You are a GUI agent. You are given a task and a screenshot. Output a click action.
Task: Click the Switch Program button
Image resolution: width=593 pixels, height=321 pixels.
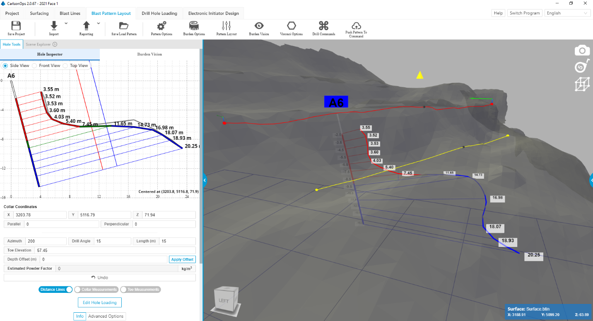click(x=525, y=13)
